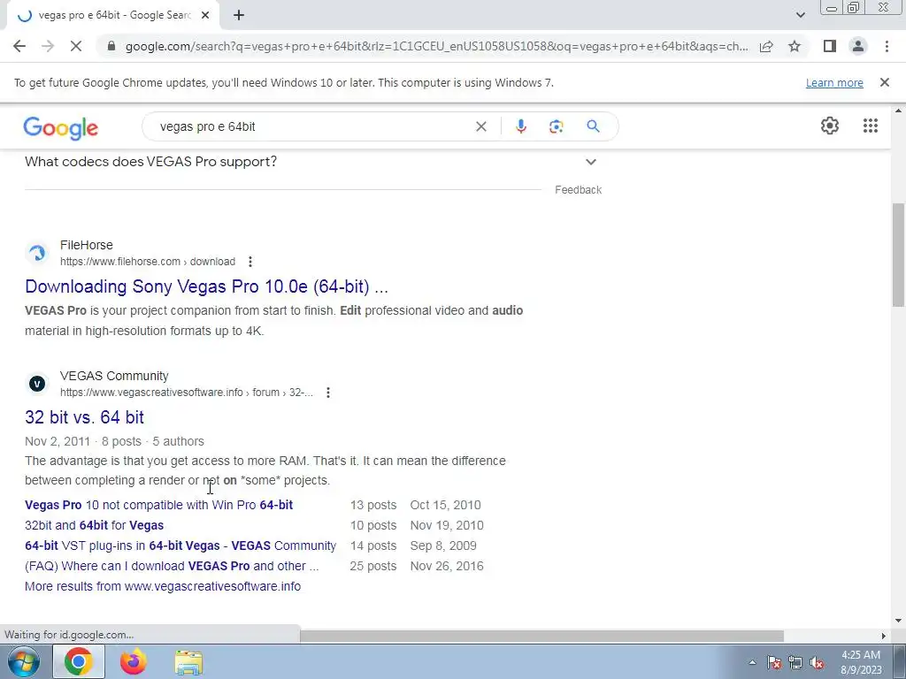This screenshot has height=679, width=906.
Task: Show hidden system tray icons
Action: (x=752, y=662)
